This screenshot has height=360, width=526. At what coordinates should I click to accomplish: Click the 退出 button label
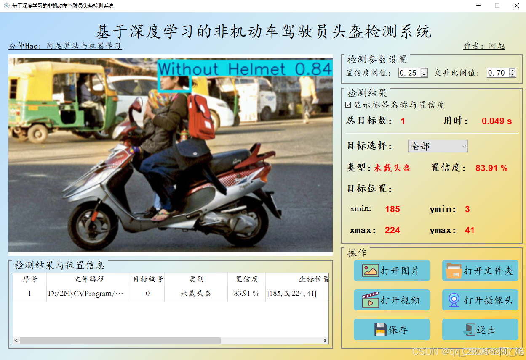point(486,330)
